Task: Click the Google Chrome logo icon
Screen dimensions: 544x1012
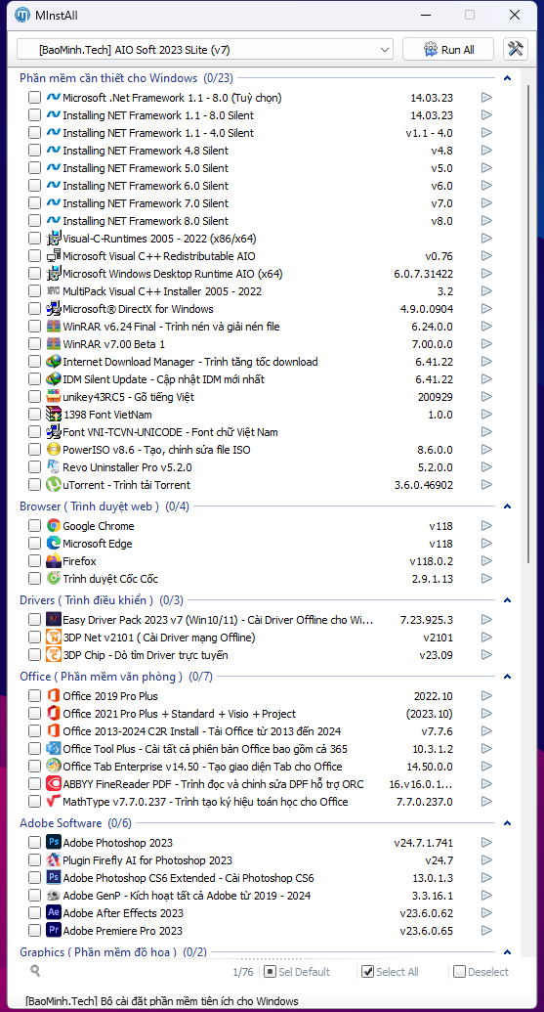Action: tap(54, 526)
